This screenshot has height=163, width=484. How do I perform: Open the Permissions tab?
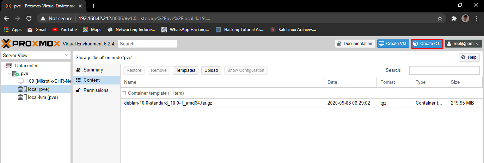[96, 90]
